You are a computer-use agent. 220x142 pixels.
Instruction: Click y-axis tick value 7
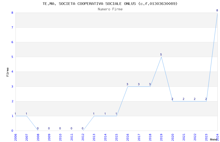pyautogui.click(x=12, y=27)
